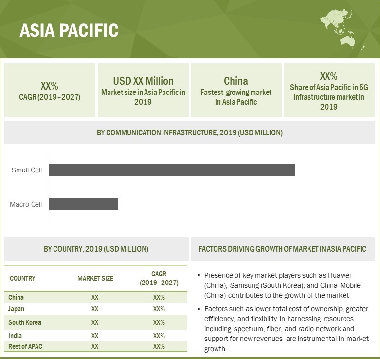Click the Small Cell chart bar
Viewport: 380px width, 359px height.
tap(172, 170)
